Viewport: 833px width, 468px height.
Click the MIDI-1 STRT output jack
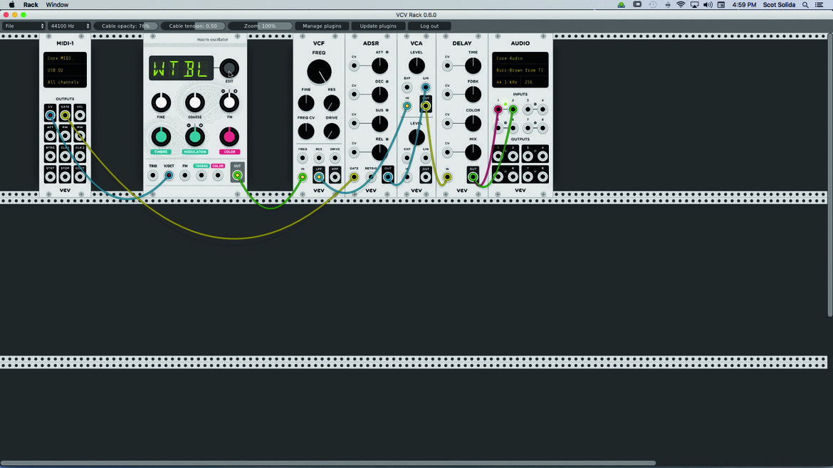[50, 176]
